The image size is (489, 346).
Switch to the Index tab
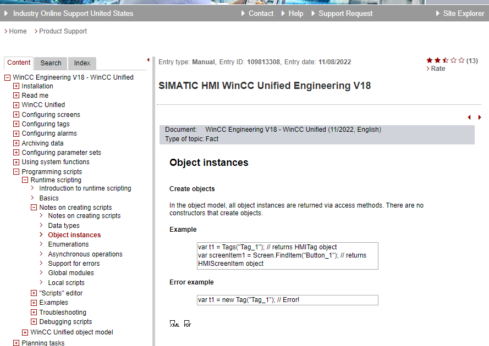(x=82, y=63)
